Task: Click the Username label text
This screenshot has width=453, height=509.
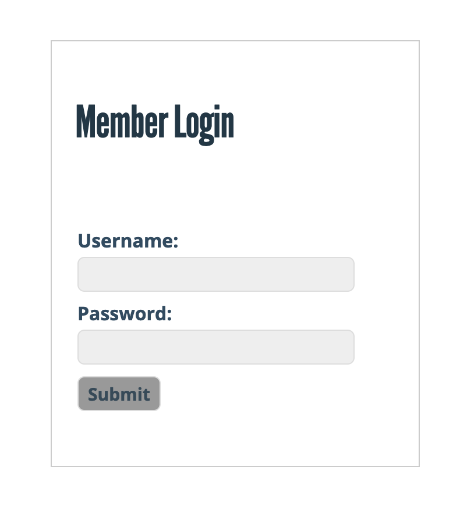Action: (128, 241)
